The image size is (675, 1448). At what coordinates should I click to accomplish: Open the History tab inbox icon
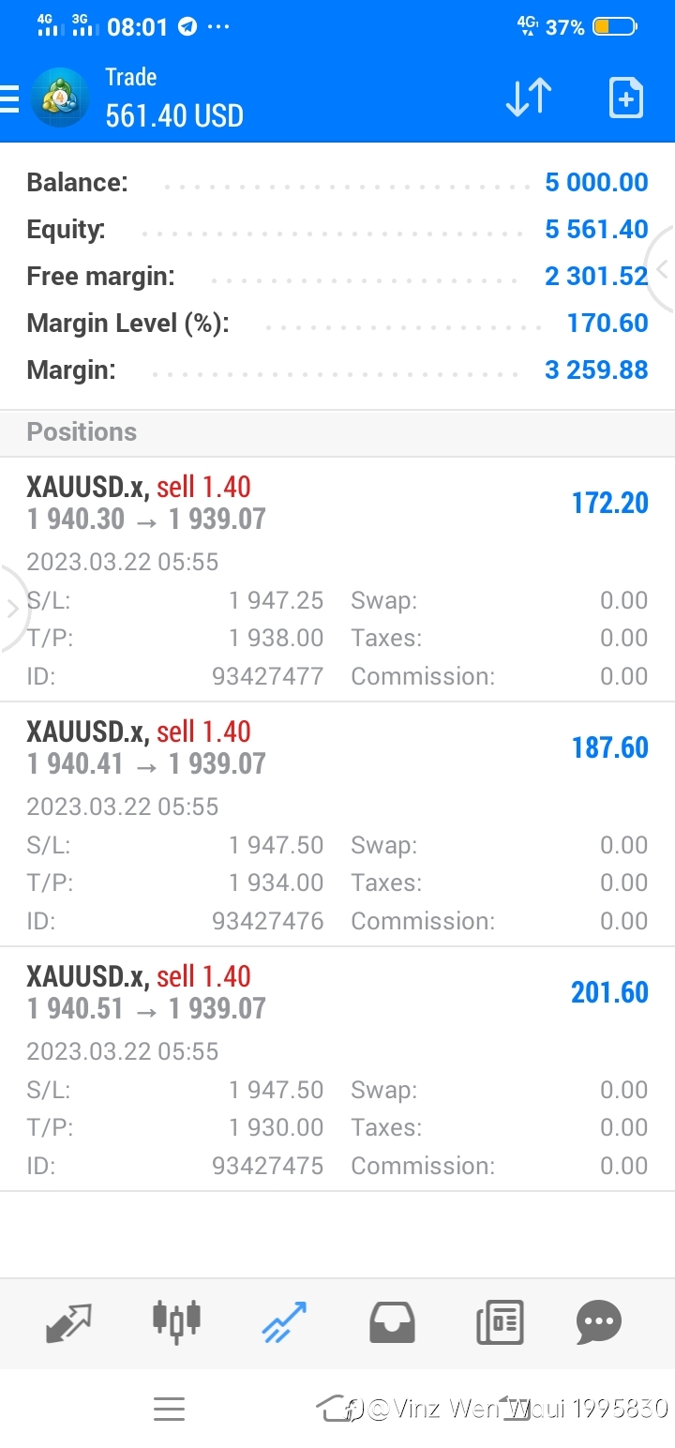coord(393,1322)
